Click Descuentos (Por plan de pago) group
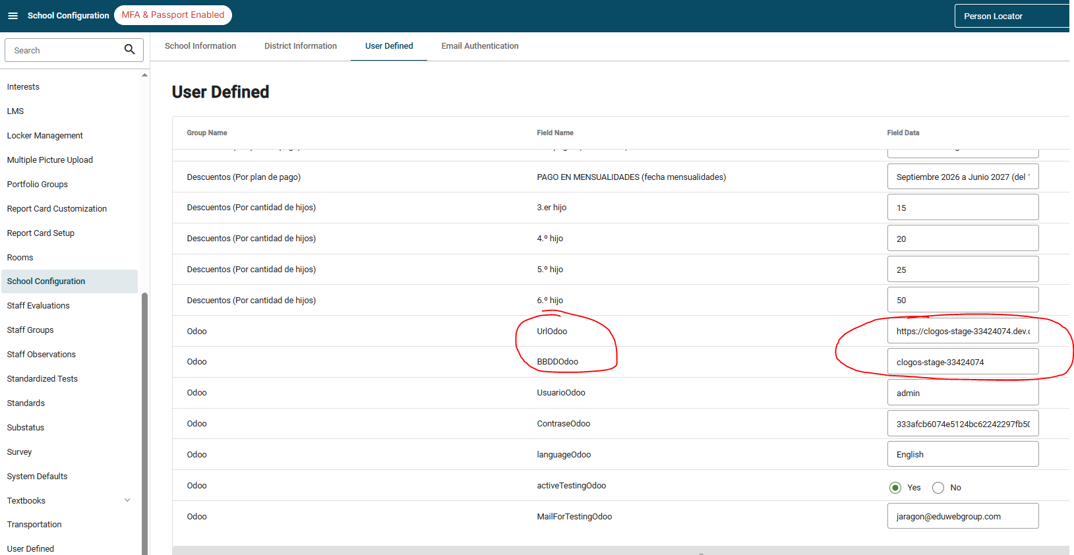This screenshot has height=555, width=1074. pos(244,177)
